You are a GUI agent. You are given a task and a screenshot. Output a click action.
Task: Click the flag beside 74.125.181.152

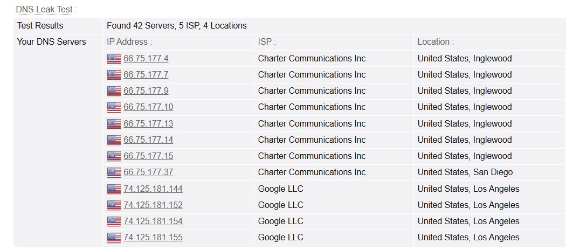[x=114, y=205]
